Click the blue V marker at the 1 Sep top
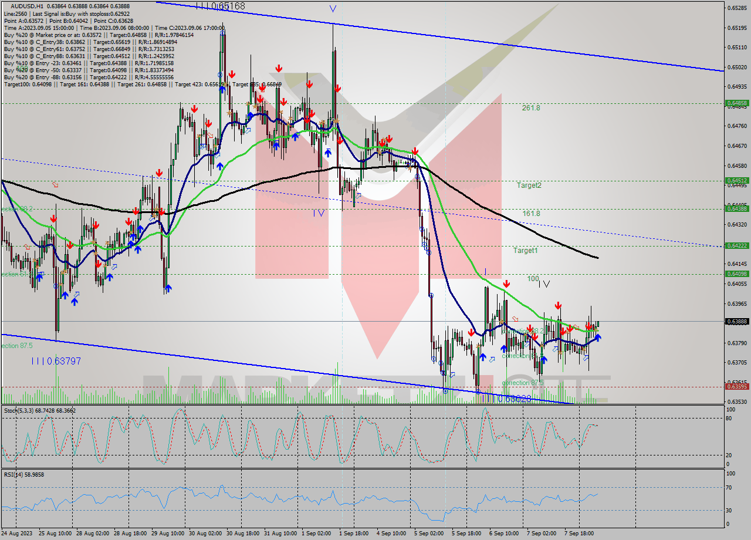751x540 pixels. pos(333,9)
